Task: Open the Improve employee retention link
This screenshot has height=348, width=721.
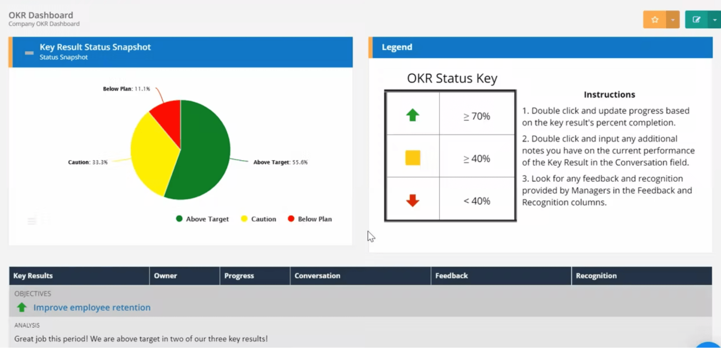Action: [x=92, y=307]
